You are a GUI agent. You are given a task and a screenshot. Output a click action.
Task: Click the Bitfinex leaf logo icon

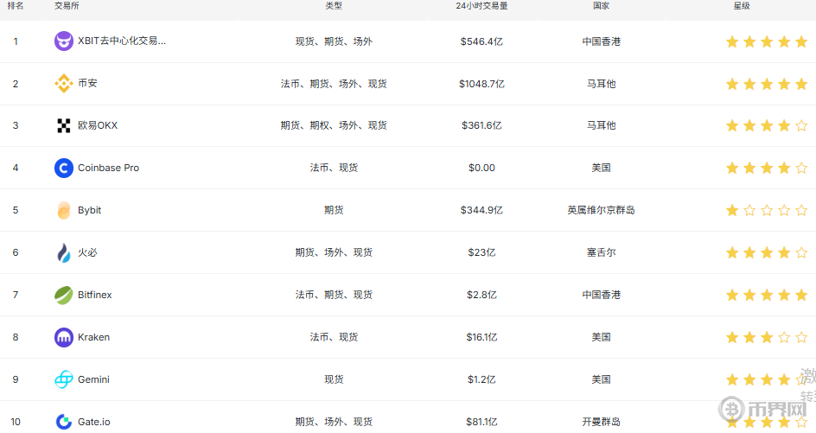tap(64, 295)
